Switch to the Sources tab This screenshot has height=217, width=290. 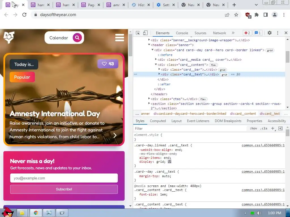pos(200,33)
